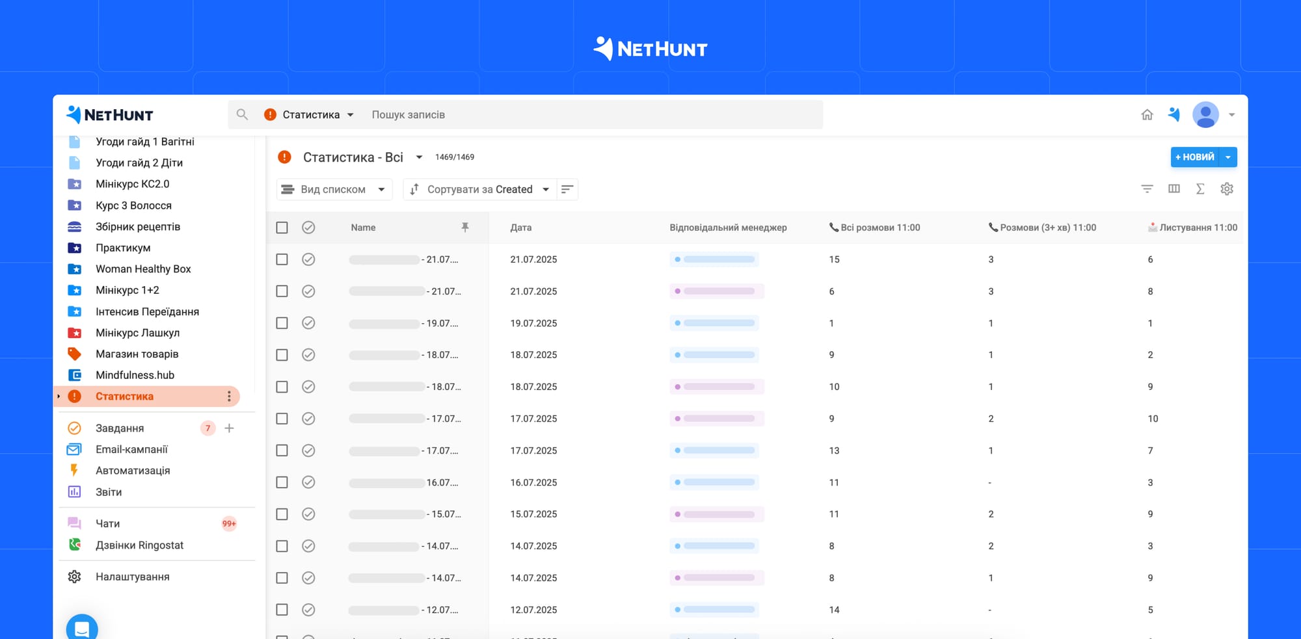Open the home icon in top bar

pyautogui.click(x=1147, y=114)
